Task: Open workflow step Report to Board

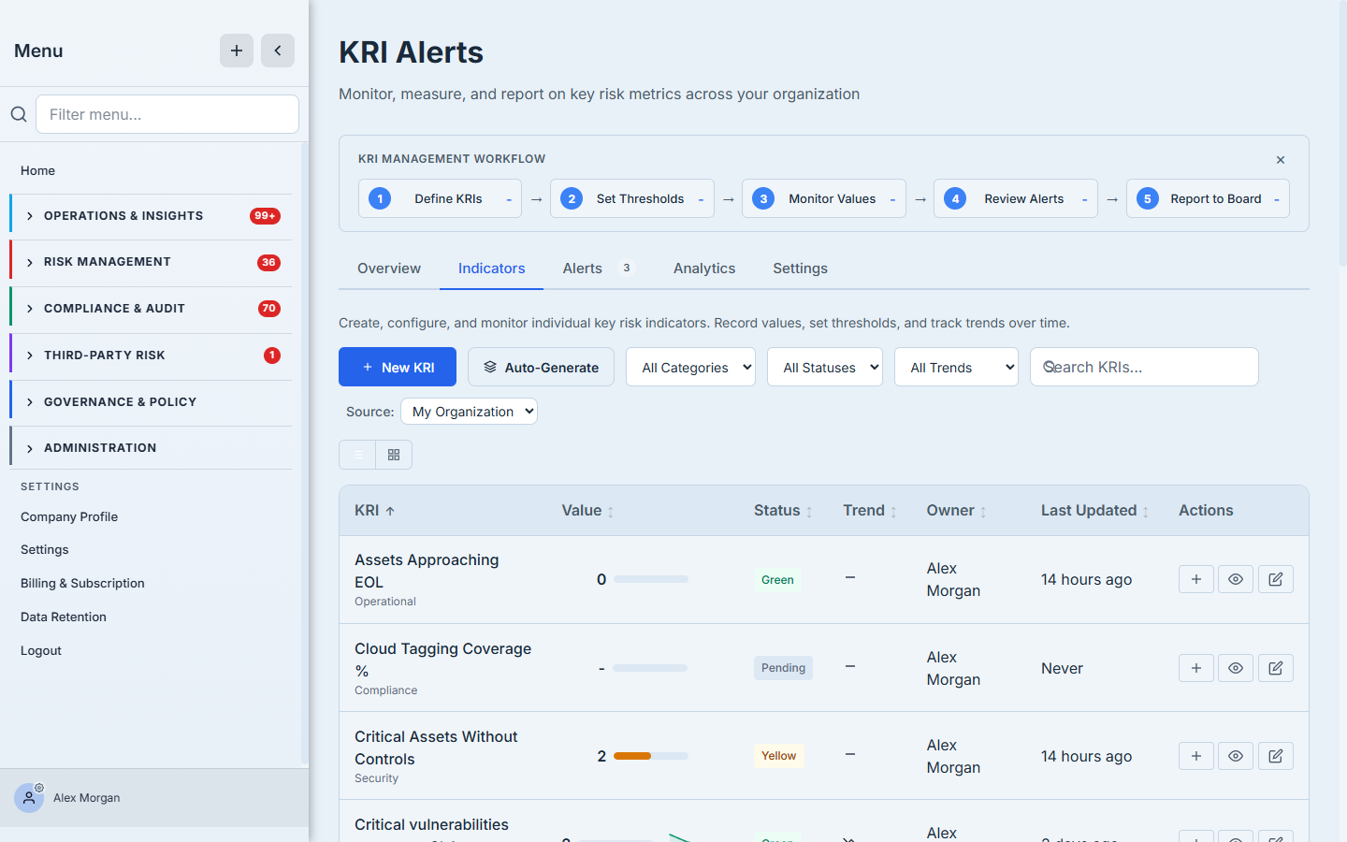Action: tap(1208, 198)
